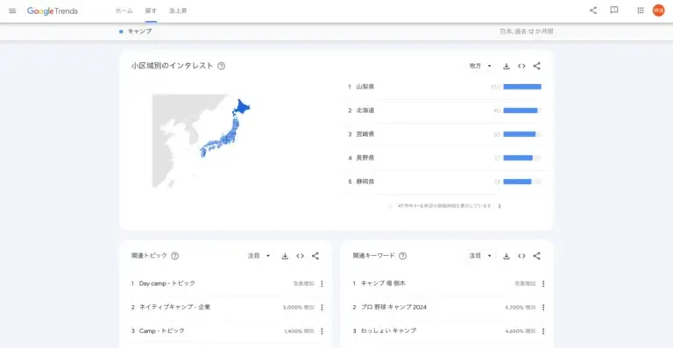673x348 pixels.
Task: Go to next page of subregions
Action: 499,206
